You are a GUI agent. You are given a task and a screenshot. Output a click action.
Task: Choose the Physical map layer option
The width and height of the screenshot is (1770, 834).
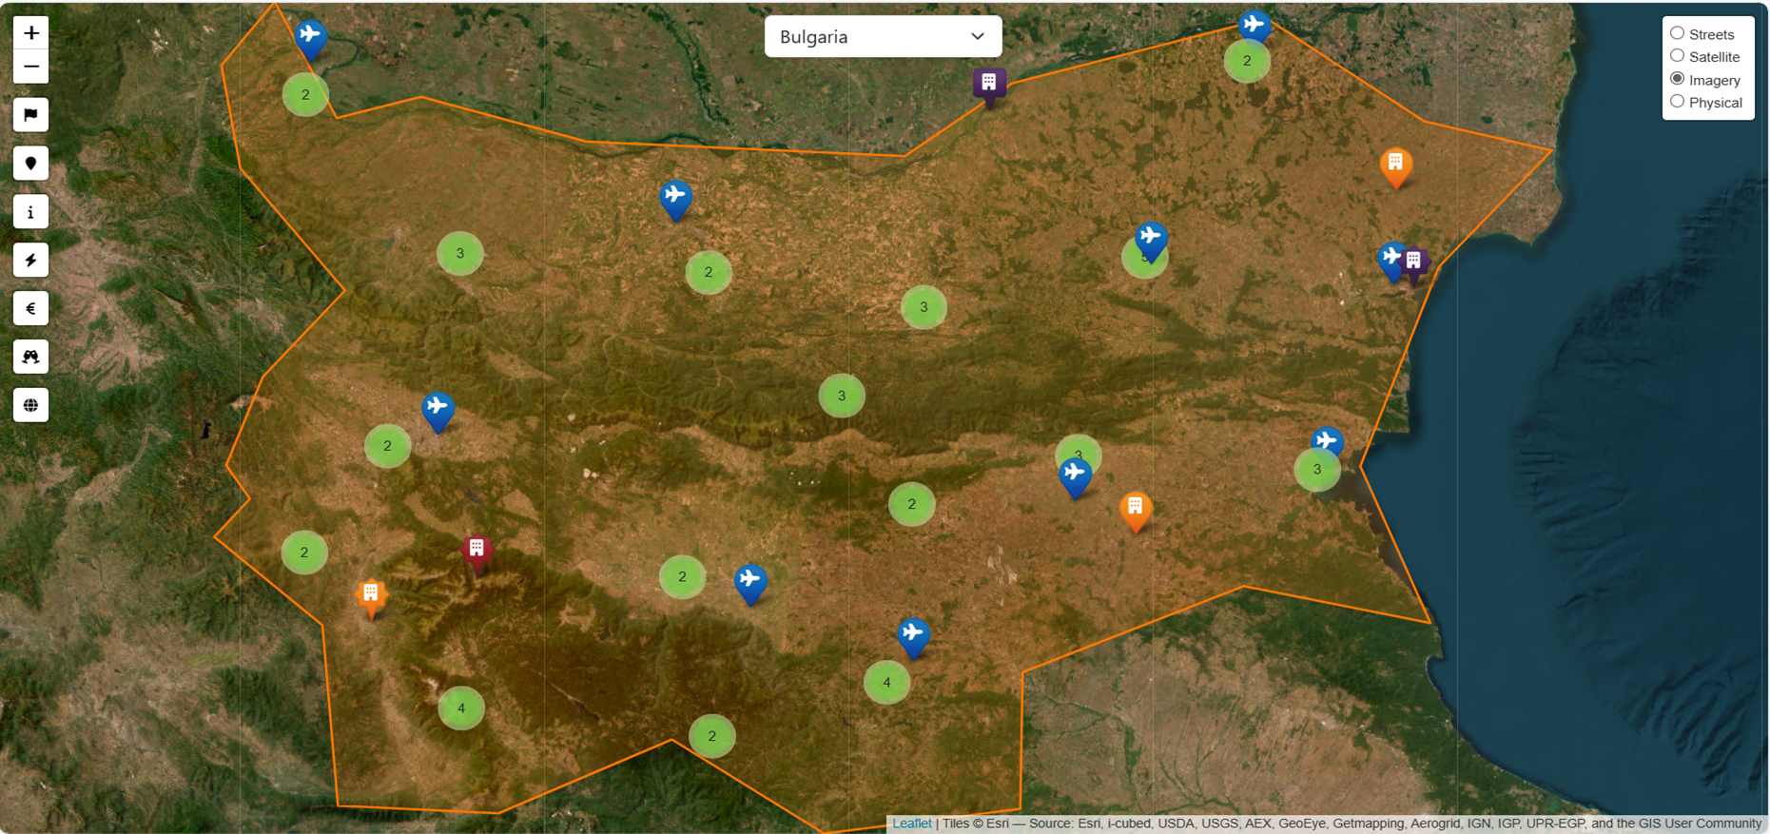click(1678, 102)
